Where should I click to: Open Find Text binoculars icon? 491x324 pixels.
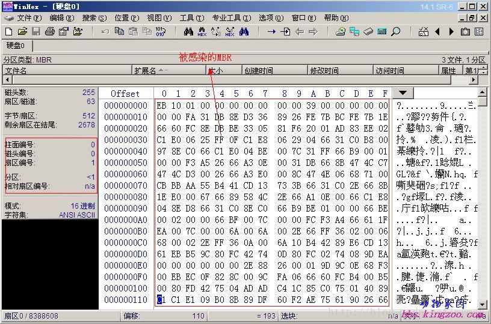tap(188, 32)
